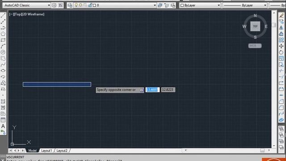Viewport: 286px width, 161px height.
Task: Select the Stretch tool
Action: tap(281, 64)
